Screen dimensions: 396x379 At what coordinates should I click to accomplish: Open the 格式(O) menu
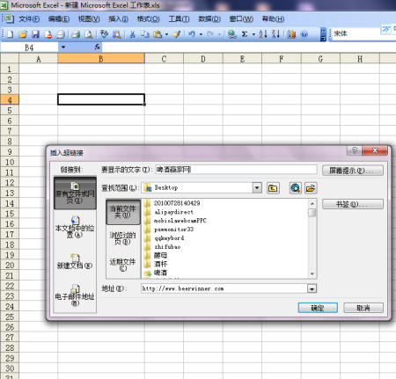pyautogui.click(x=149, y=19)
